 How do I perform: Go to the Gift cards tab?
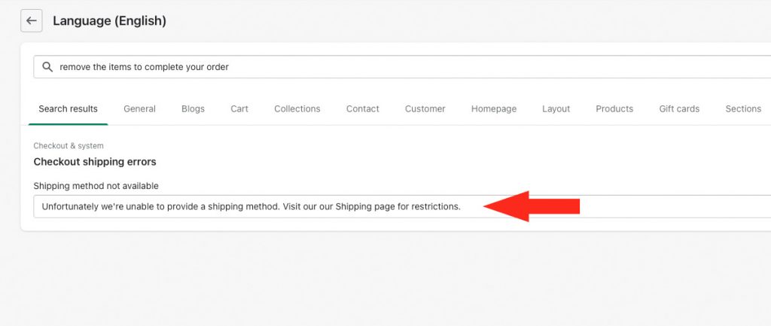click(x=679, y=109)
